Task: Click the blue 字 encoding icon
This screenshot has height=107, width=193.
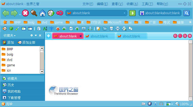Action: [51, 29]
